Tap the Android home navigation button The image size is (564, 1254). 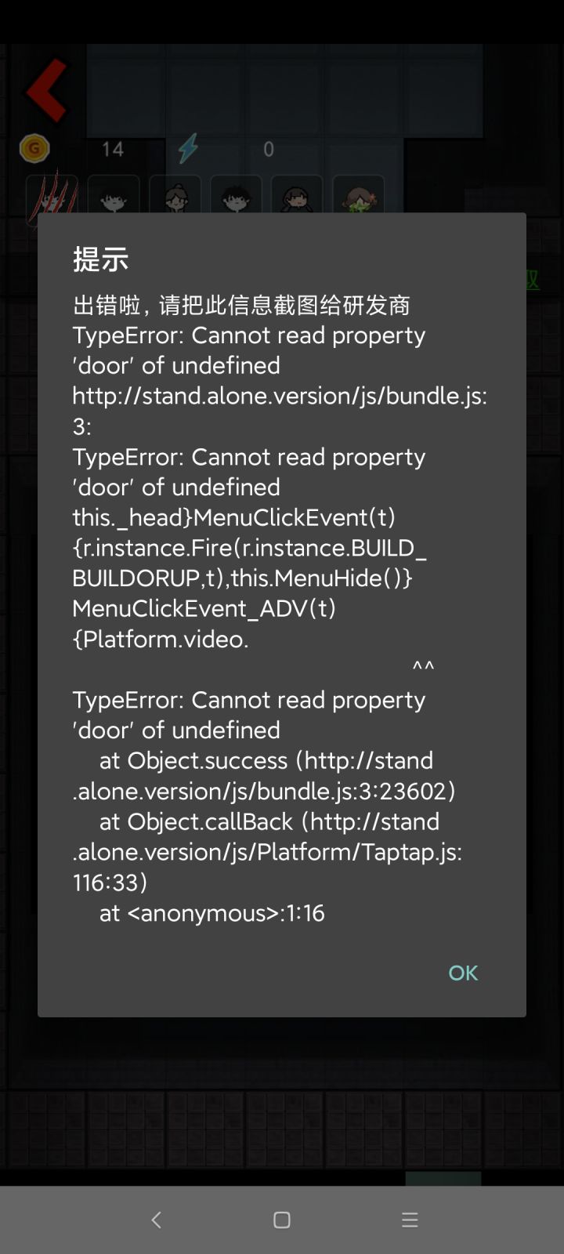[x=282, y=1220]
